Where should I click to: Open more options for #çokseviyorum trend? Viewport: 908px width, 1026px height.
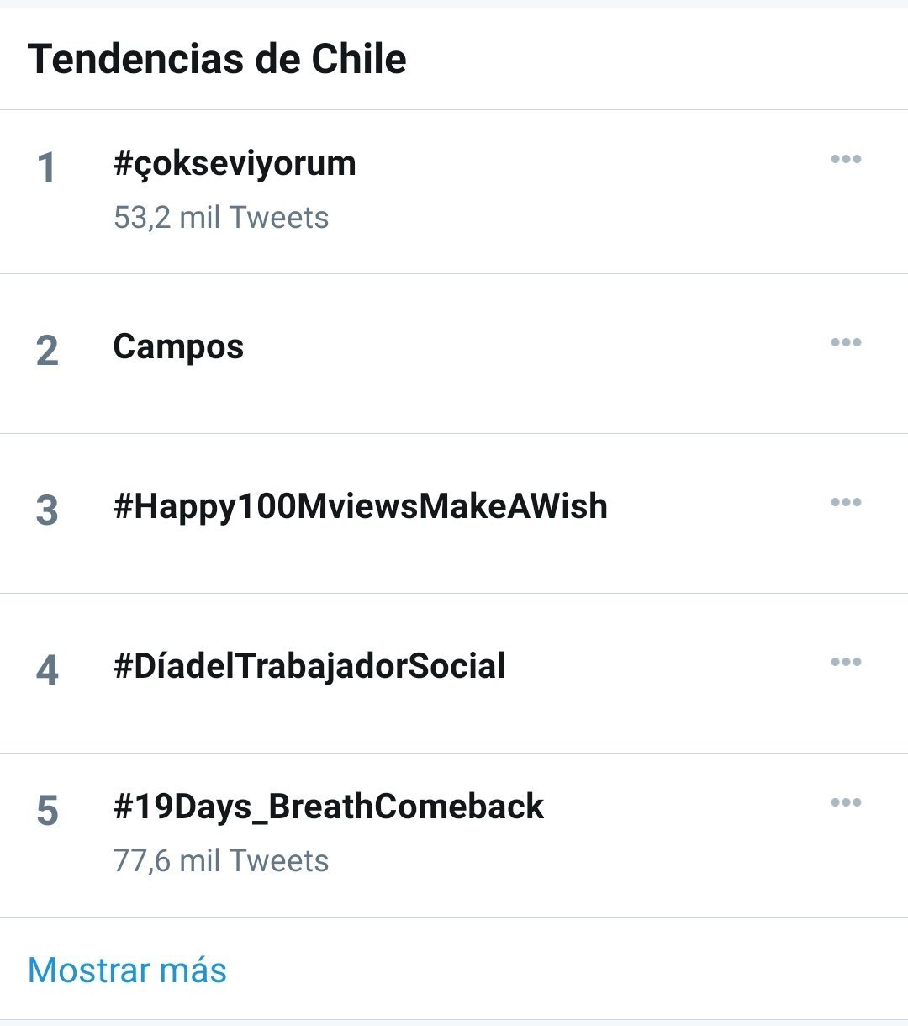click(845, 159)
